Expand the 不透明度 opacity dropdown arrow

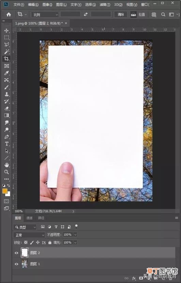(75, 235)
